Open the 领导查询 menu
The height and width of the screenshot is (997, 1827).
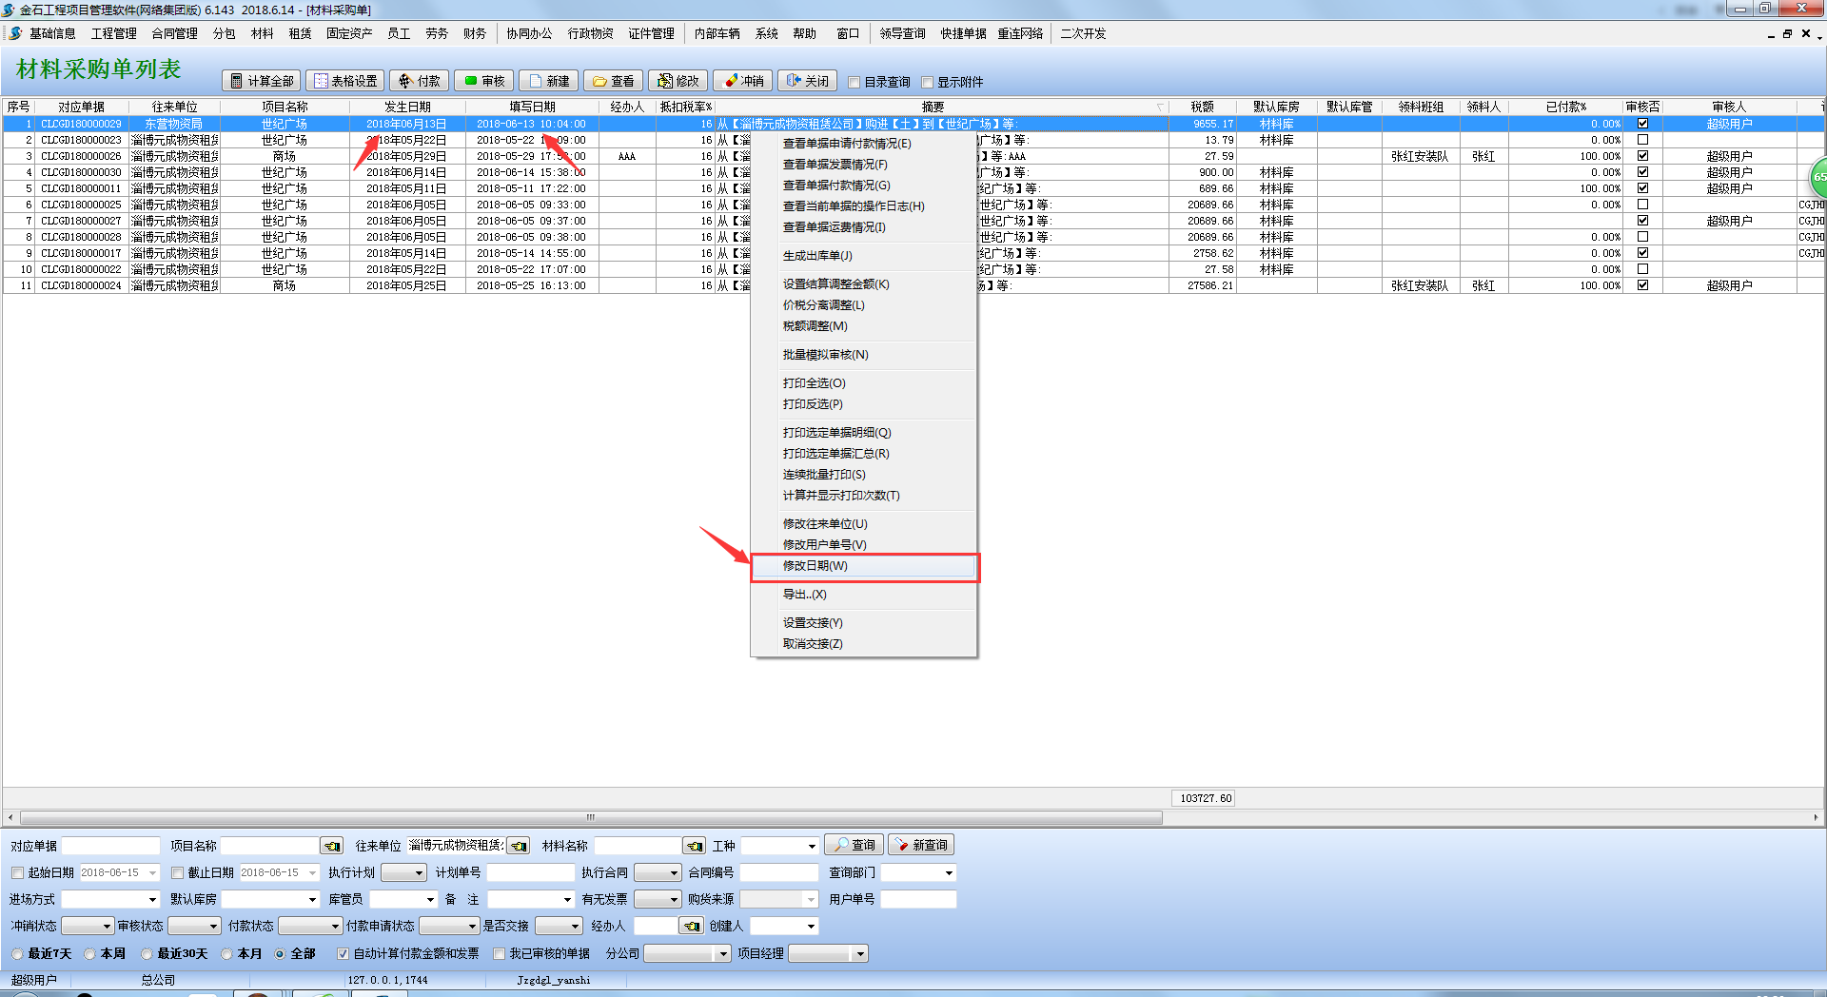[x=902, y=33]
